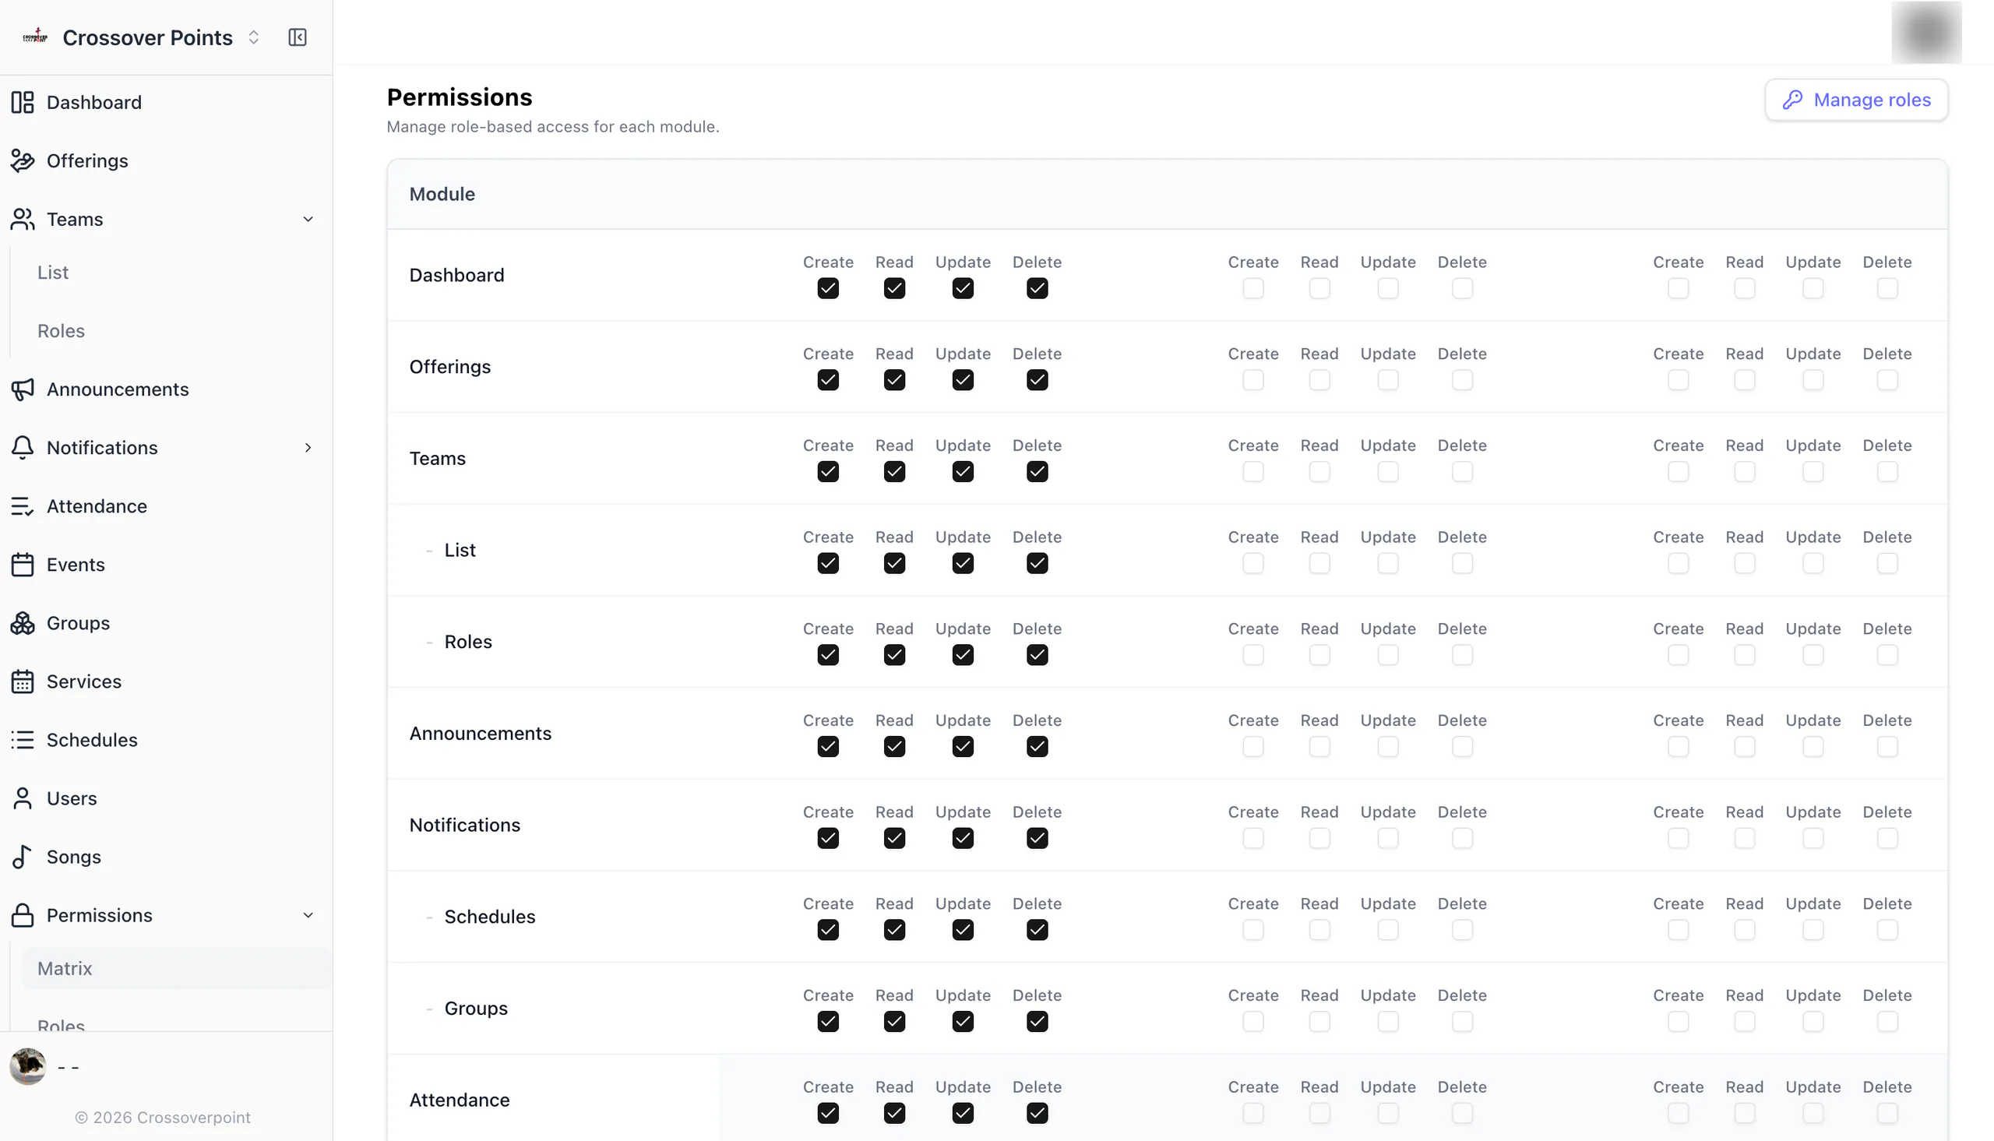
Task: Click the Services calendar-days icon
Action: 23,681
